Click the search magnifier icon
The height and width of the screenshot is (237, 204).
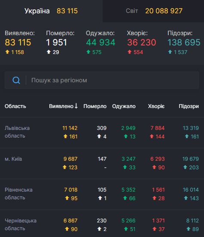point(16,80)
